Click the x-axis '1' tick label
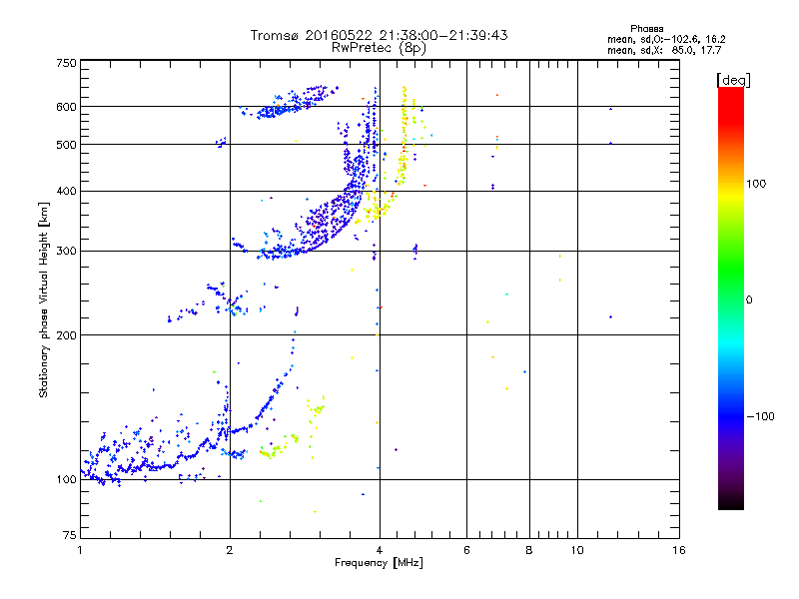This screenshot has height=599, width=799. tap(80, 550)
